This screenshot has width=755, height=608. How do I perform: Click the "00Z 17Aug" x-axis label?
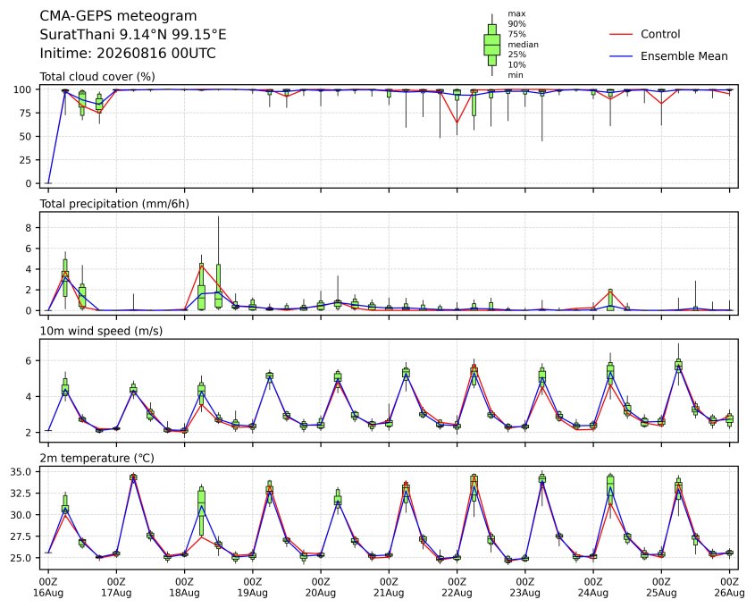(x=116, y=587)
